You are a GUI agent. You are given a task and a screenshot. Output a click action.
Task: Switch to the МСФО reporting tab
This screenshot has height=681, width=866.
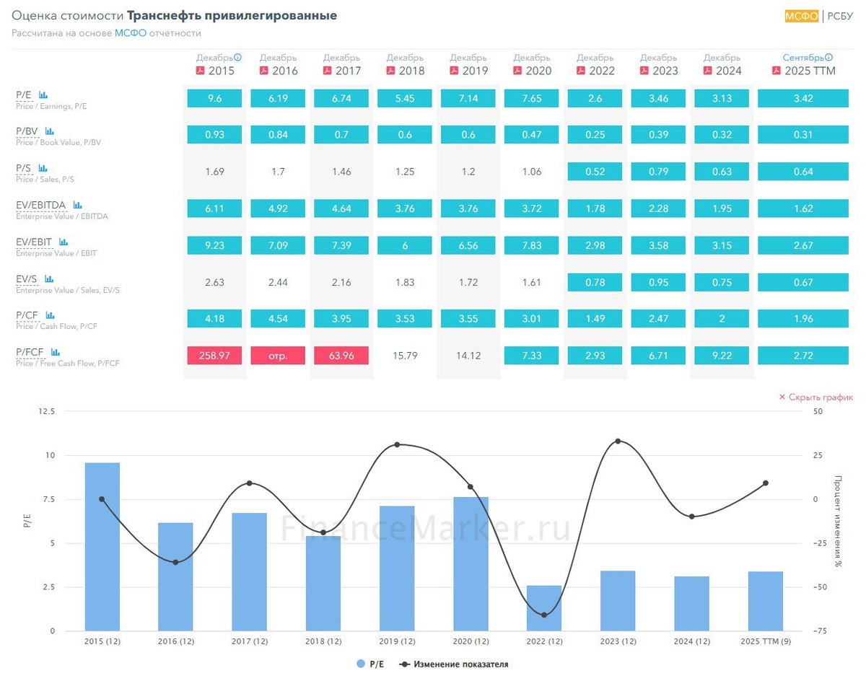802,16
